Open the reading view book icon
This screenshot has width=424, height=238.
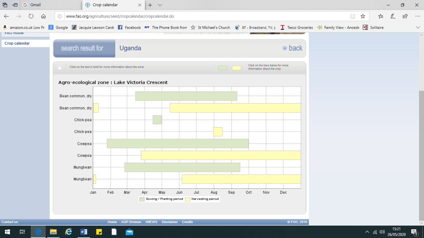coord(352,16)
